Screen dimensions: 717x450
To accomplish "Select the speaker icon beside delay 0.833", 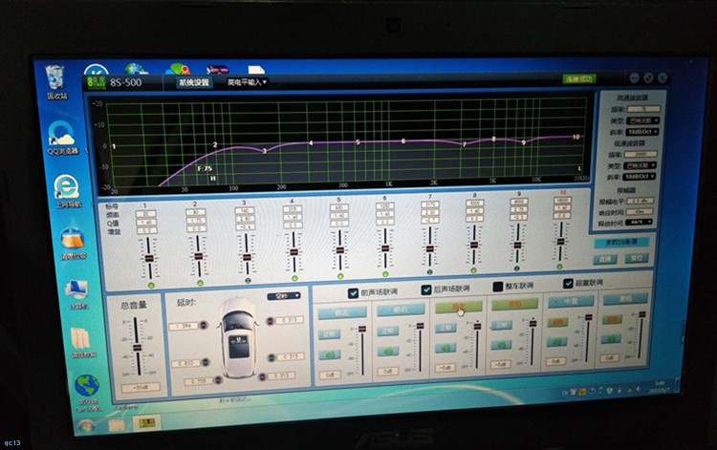I will pyautogui.click(x=206, y=362).
